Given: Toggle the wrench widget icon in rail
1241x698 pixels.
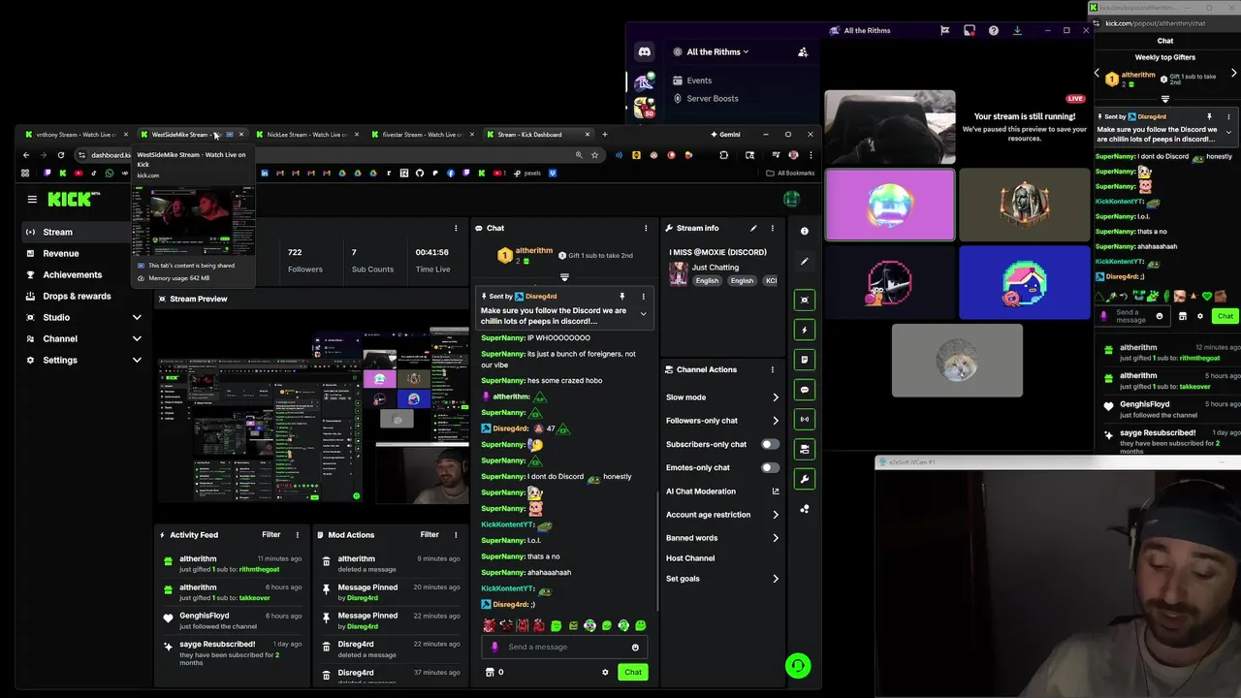Looking at the screenshot, I should coord(804,479).
